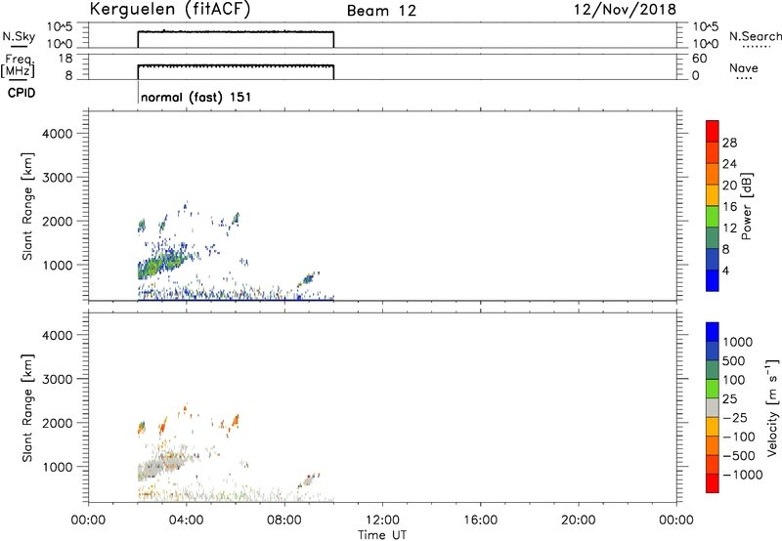Click the '16' Power colorbar tick value
The image size is (782, 541).
(729, 207)
